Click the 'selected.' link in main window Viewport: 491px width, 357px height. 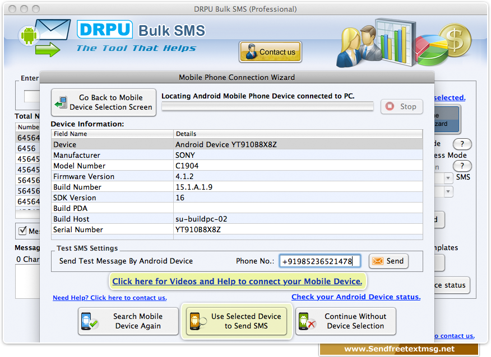450,97
